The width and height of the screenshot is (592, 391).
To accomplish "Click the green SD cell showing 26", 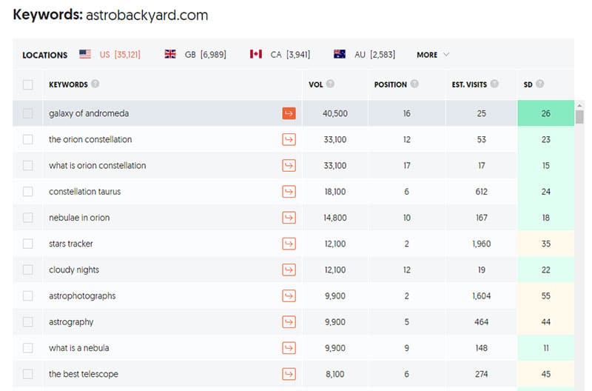I will click(545, 113).
